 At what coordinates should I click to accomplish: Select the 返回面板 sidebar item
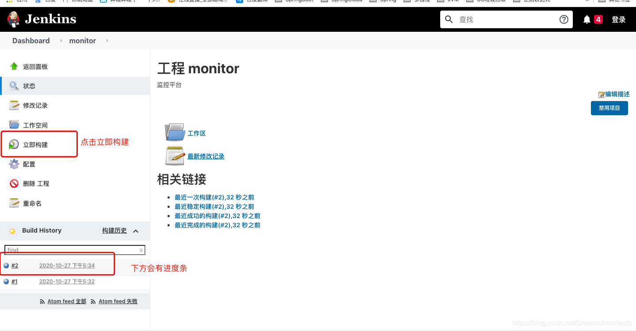35,67
